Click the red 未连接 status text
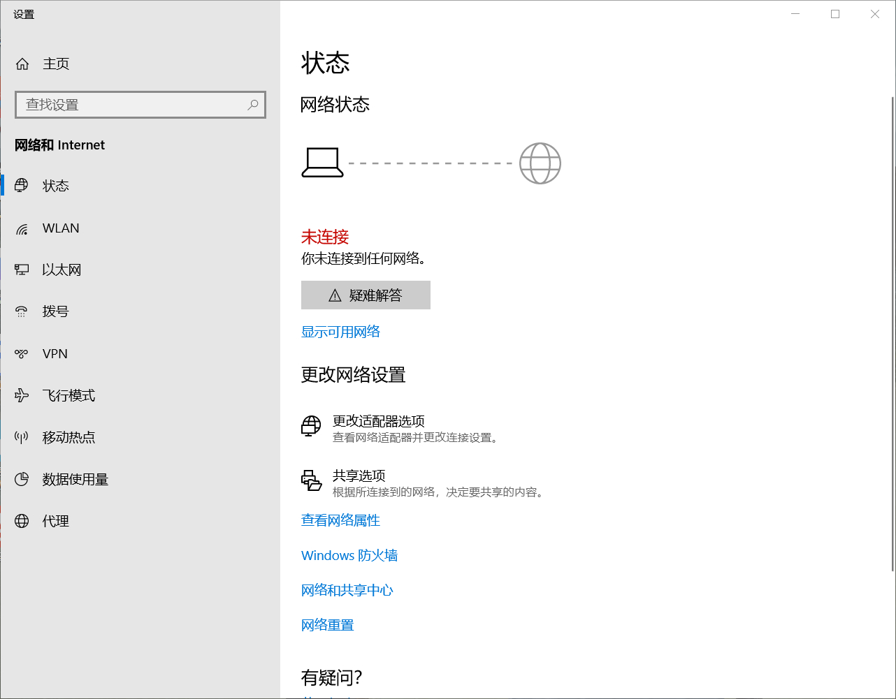Screen dimensions: 896x699 [x=325, y=237]
